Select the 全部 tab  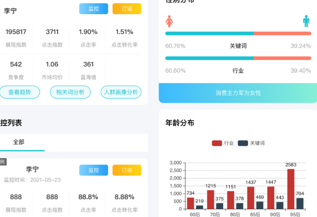[18, 142]
